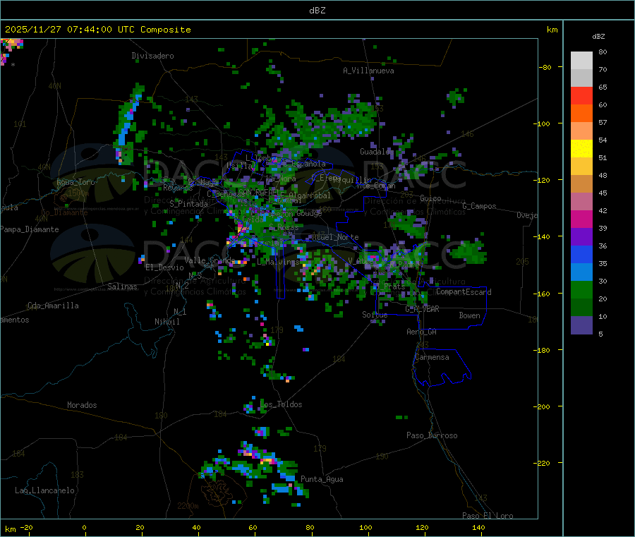
Task: Click the 0 tick on bottom axis
Action: pos(84,528)
